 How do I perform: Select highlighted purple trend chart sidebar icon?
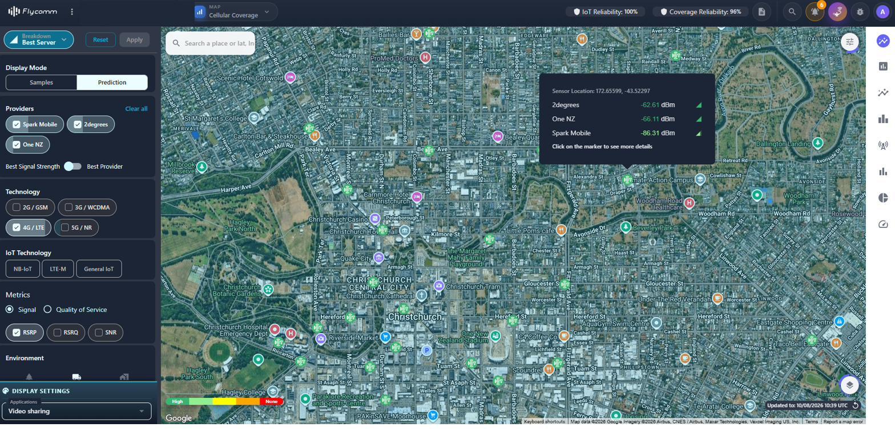pyautogui.click(x=883, y=40)
